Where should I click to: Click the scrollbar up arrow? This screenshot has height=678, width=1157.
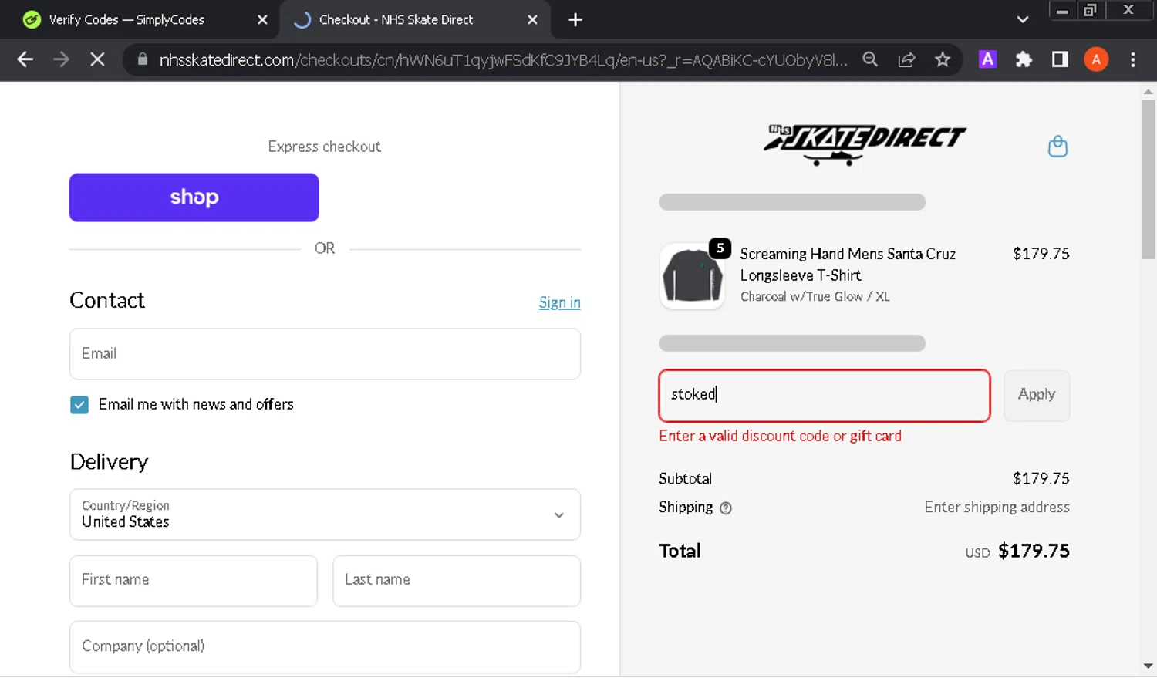[1148, 92]
